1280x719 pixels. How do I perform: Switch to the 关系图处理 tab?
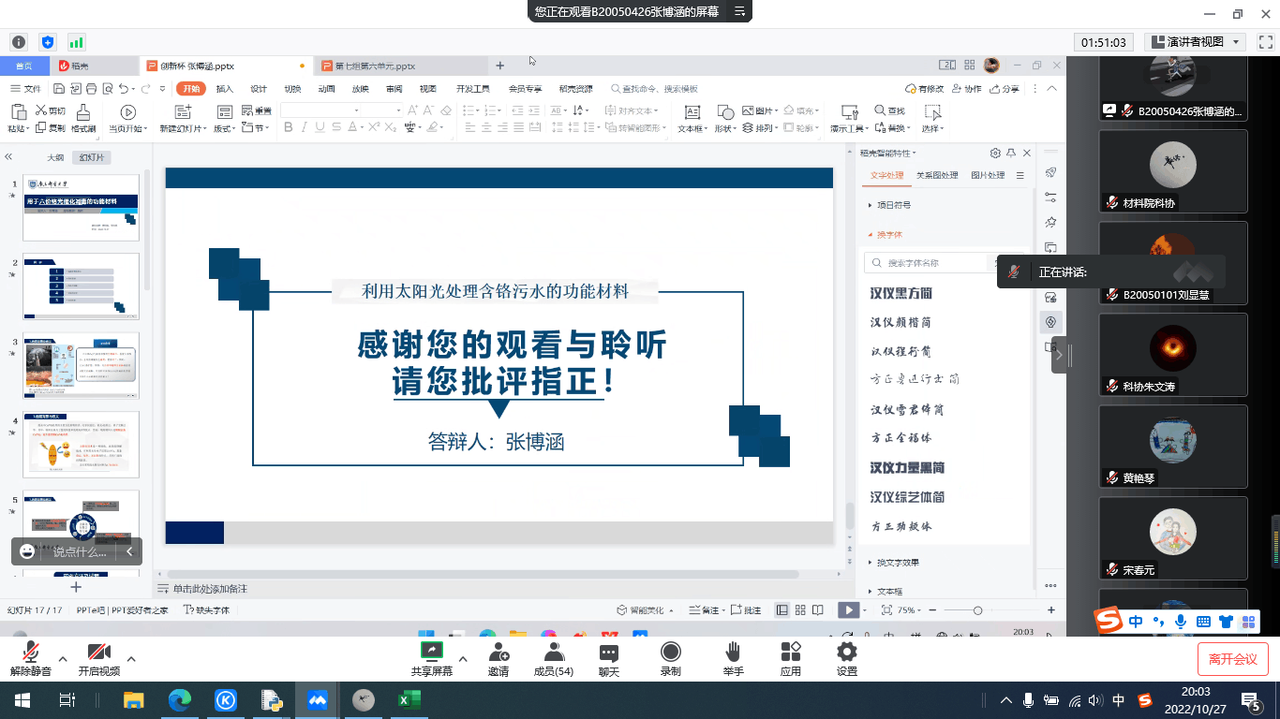coord(937,176)
